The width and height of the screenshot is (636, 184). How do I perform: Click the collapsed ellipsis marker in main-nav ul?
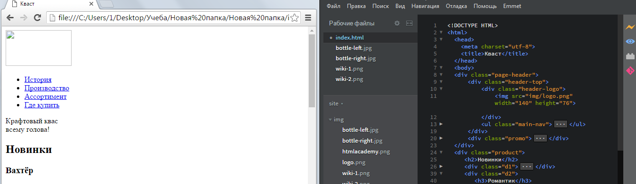[560, 124]
